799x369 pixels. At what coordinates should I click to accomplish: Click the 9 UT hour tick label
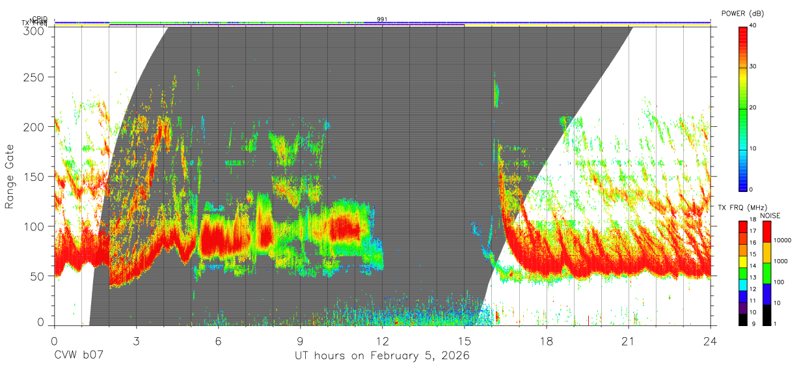tap(300, 340)
